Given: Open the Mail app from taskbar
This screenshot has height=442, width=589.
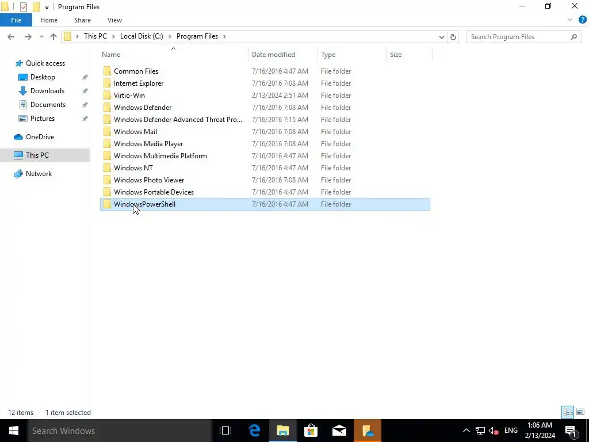Looking at the screenshot, I should tap(339, 430).
